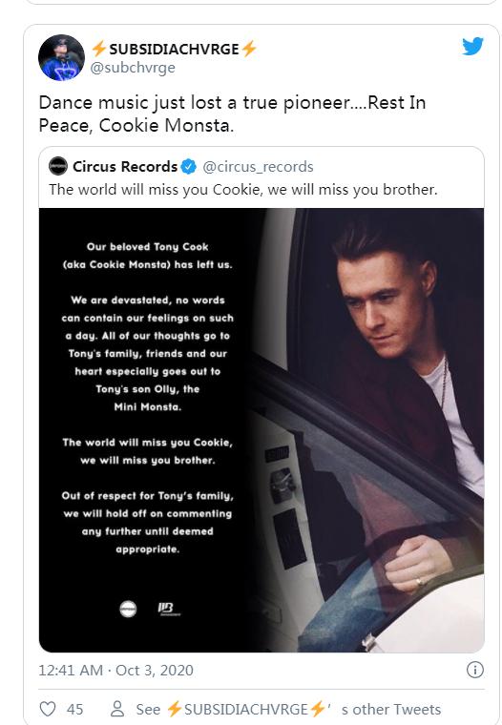Image resolution: width=502 pixels, height=725 pixels.
Task: Open the 12:41 AM Oct 3, 2020 timestamp
Action: pyautogui.click(x=115, y=670)
